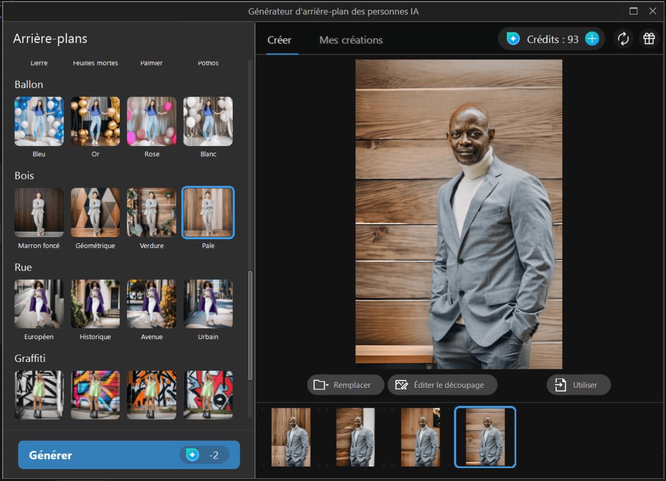This screenshot has height=481, width=666.
Task: Select the last generated result thumbnail
Action: [x=484, y=437]
